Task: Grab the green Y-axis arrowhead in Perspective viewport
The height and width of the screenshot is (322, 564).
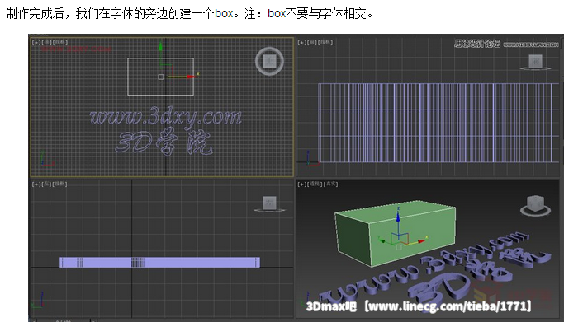Action: click(382, 241)
